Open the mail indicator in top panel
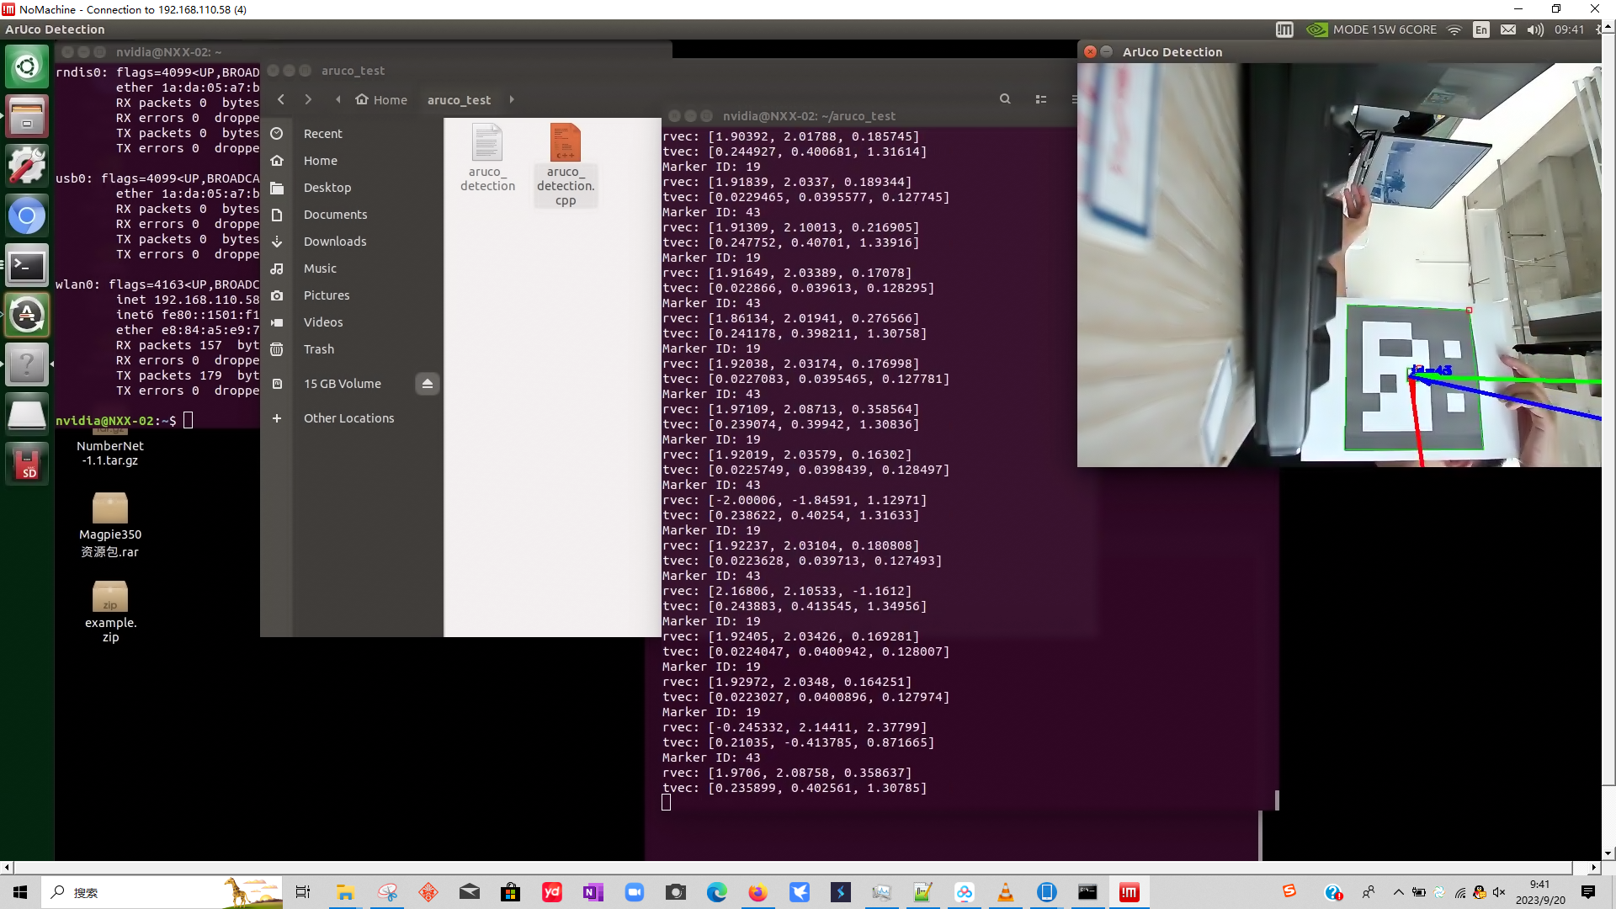The image size is (1616, 909). 1508,29
